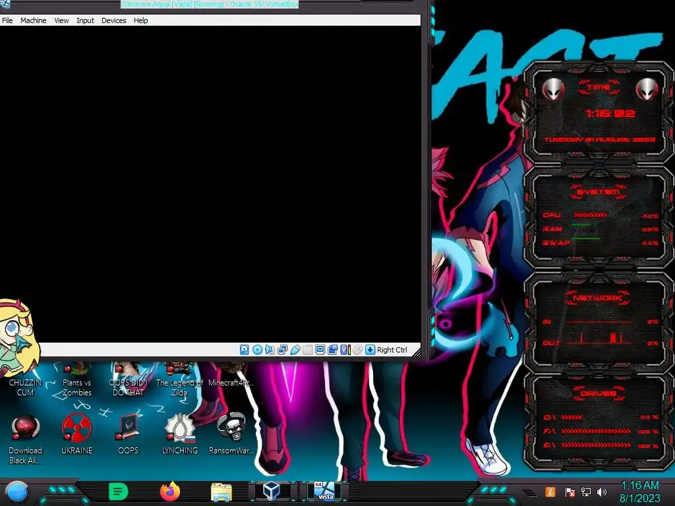Click the virtualization V chip icon
Viewport: 675px width, 506px height.
pyautogui.click(x=345, y=349)
